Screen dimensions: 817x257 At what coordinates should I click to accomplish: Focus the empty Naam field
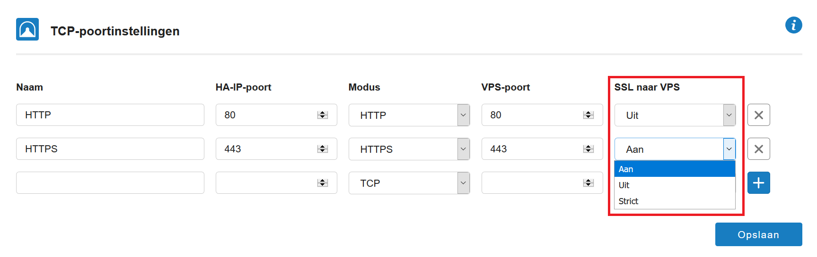(x=110, y=183)
